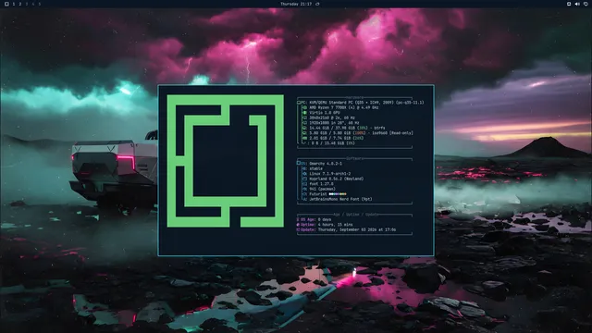This screenshot has height=333, width=592.
Task: Click the window manager icon beside Hyprland
Action: pyautogui.click(x=304, y=179)
